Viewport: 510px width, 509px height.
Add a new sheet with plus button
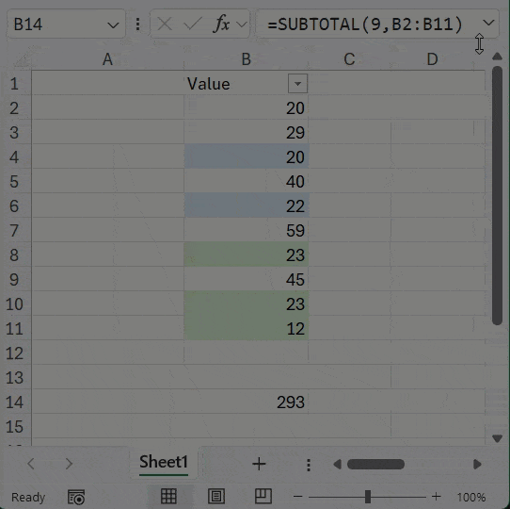pyautogui.click(x=259, y=464)
